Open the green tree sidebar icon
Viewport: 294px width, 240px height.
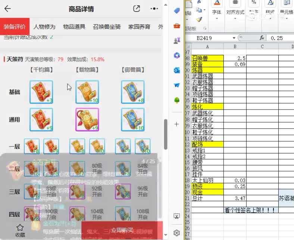[177, 100]
